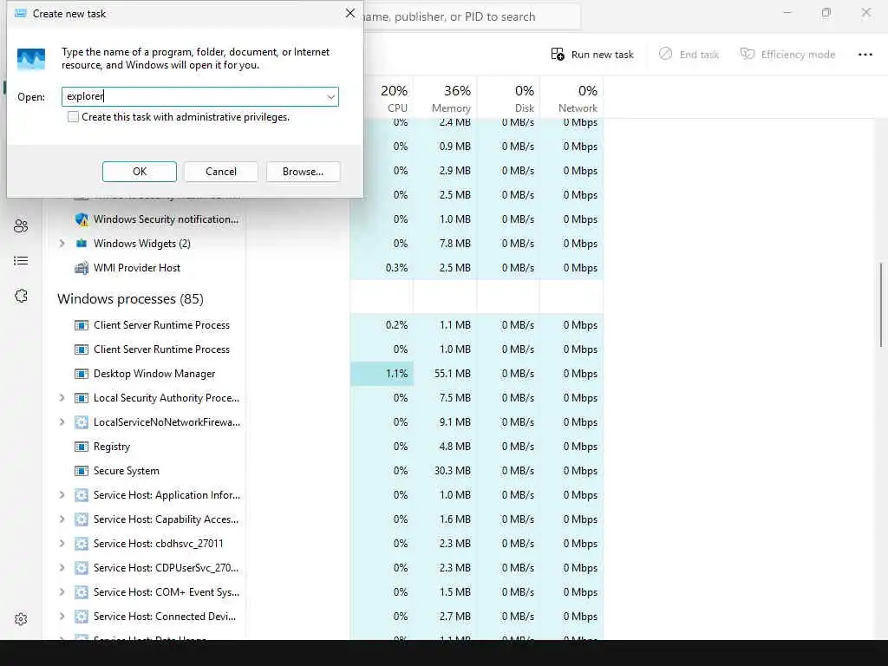Expand Service Host: COM+ Event System row
Screen dimensions: 888x666
click(x=62, y=591)
